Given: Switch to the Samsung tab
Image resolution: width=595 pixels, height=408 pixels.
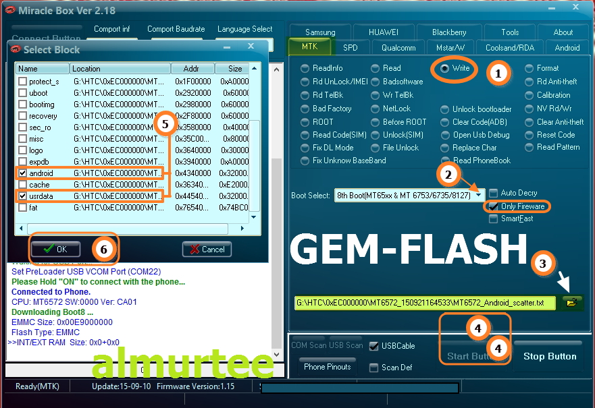Looking at the screenshot, I should click(x=320, y=32).
